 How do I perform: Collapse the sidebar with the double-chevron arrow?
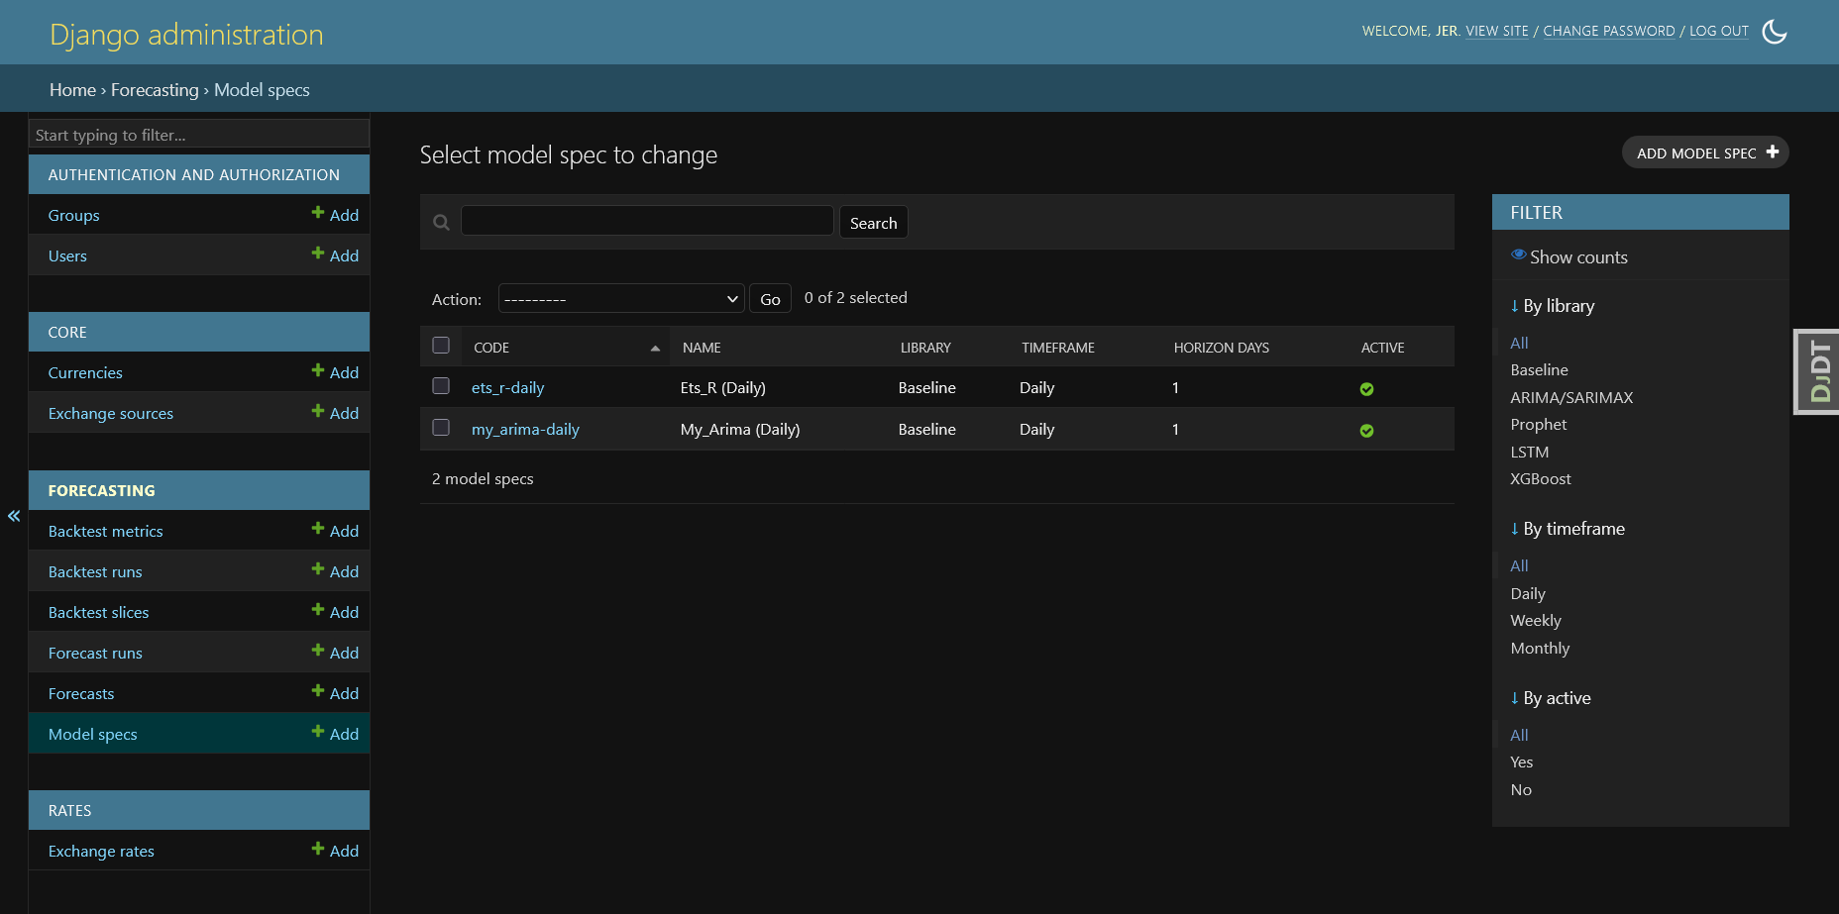[x=14, y=516]
